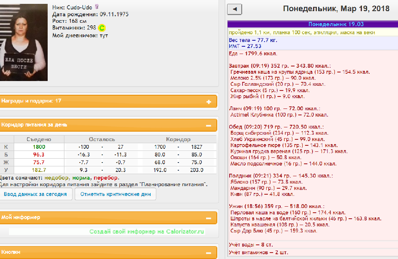Click the protein eaten value 96.3

coord(39,155)
